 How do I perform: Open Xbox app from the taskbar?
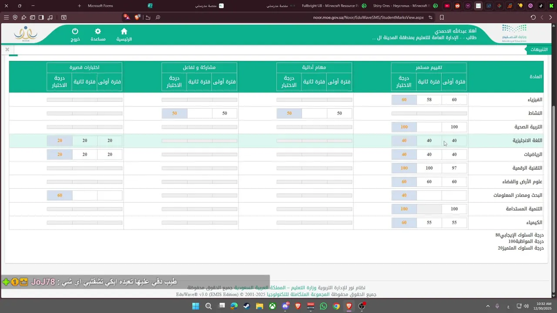click(272, 306)
